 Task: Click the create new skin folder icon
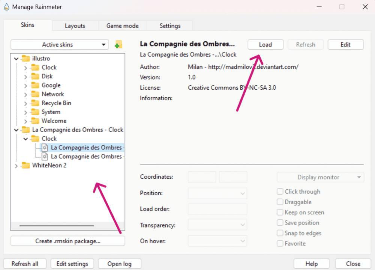click(x=118, y=44)
